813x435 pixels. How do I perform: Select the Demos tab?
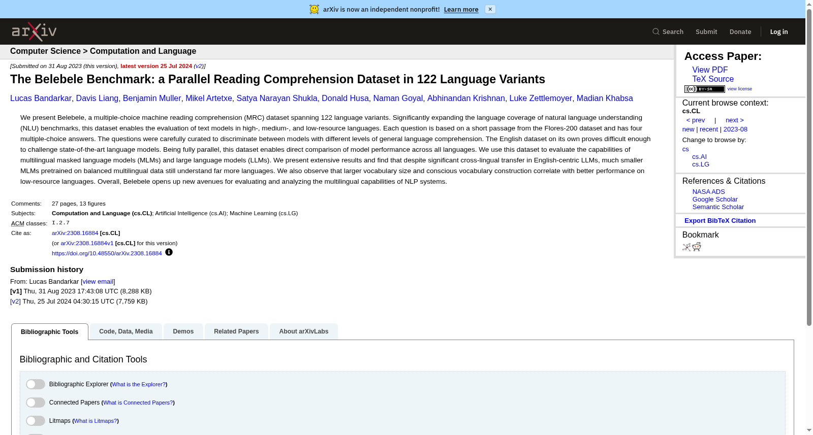pos(183,331)
